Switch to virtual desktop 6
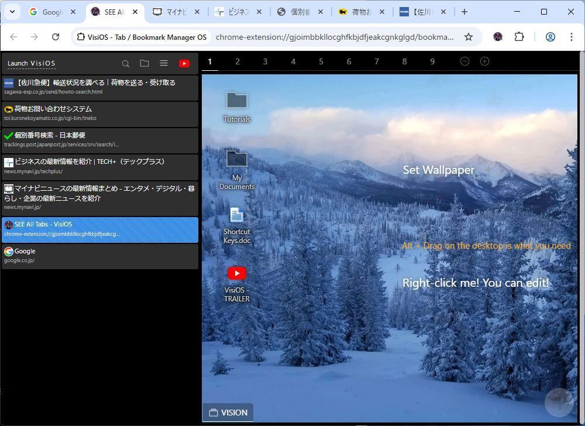Image resolution: width=585 pixels, height=426 pixels. click(x=349, y=61)
